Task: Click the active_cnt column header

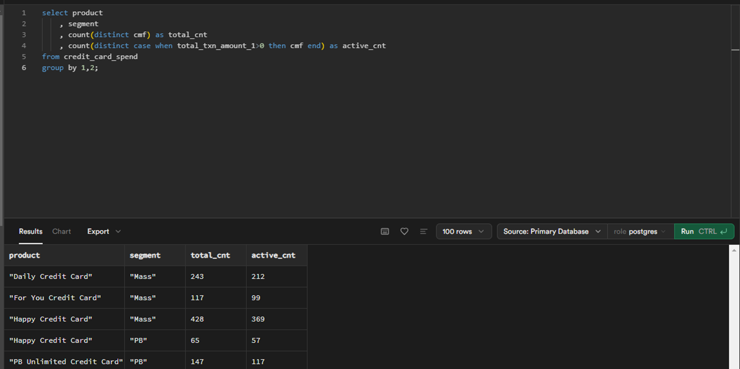Action: click(276, 255)
